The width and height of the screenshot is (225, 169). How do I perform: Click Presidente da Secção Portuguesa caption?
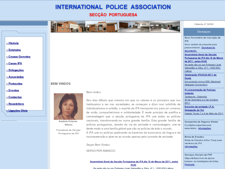(x=68, y=132)
